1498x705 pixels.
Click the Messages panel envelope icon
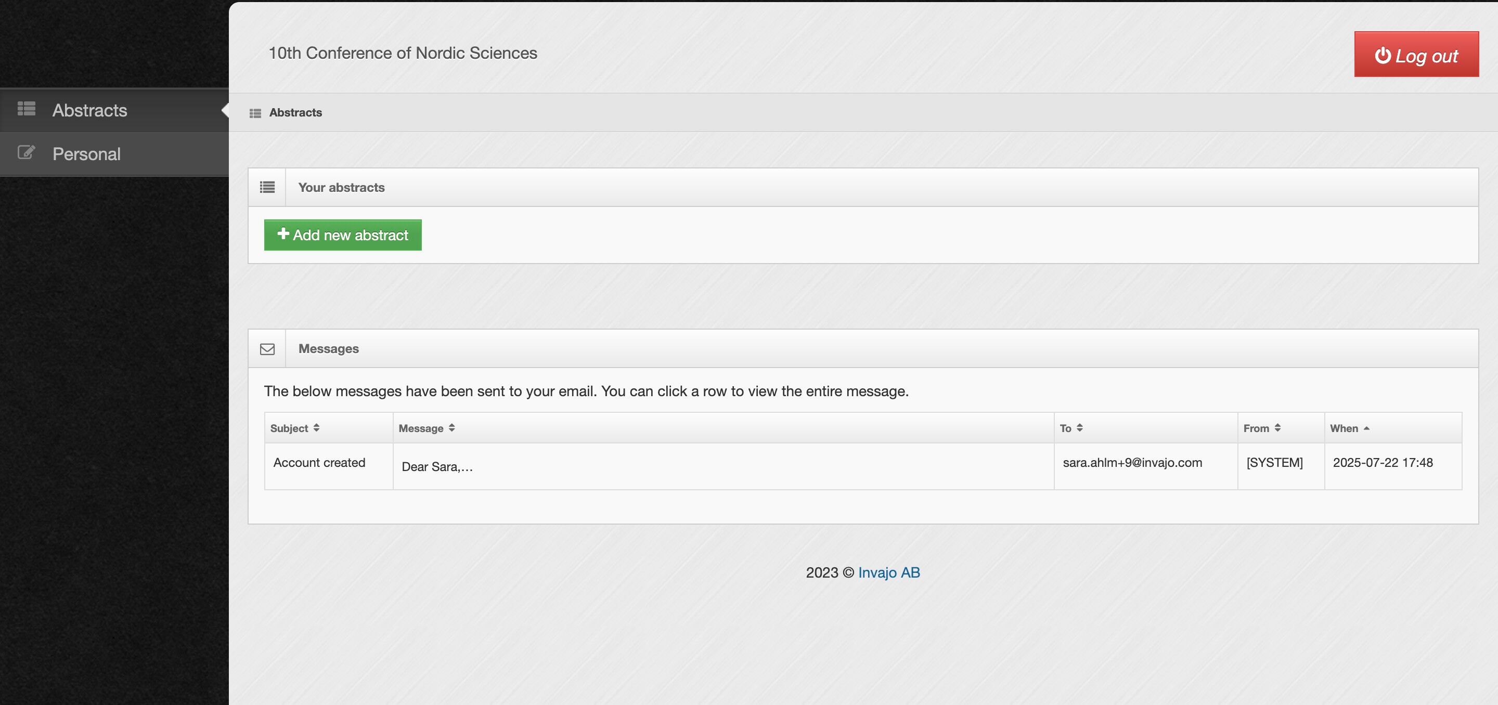tap(267, 349)
